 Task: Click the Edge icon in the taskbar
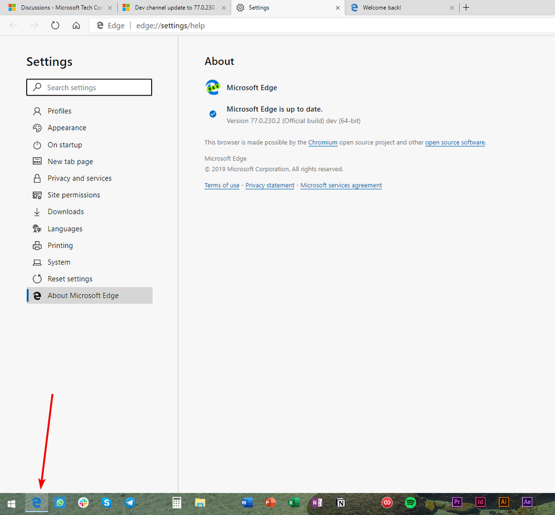(37, 503)
